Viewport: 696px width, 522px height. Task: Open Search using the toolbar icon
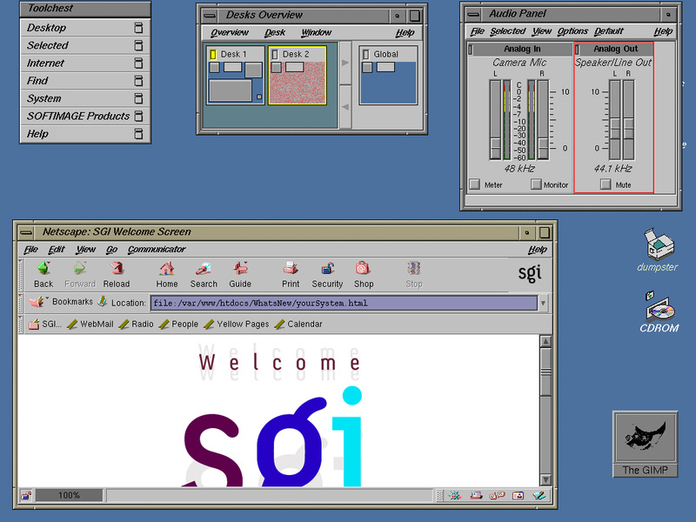[x=203, y=272]
